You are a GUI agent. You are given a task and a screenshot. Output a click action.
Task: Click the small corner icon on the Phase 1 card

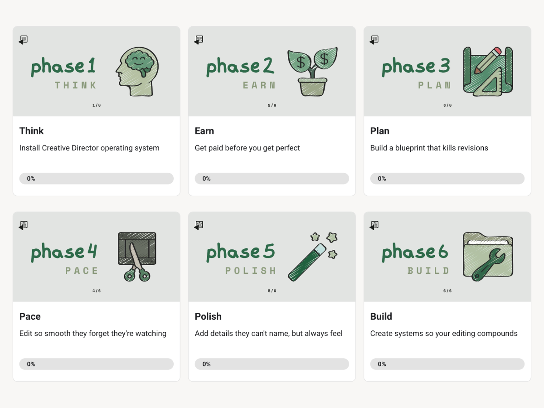[x=23, y=40]
